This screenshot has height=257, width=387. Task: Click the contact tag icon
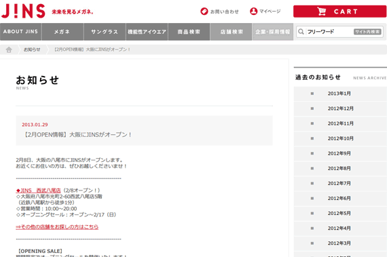[x=204, y=12]
